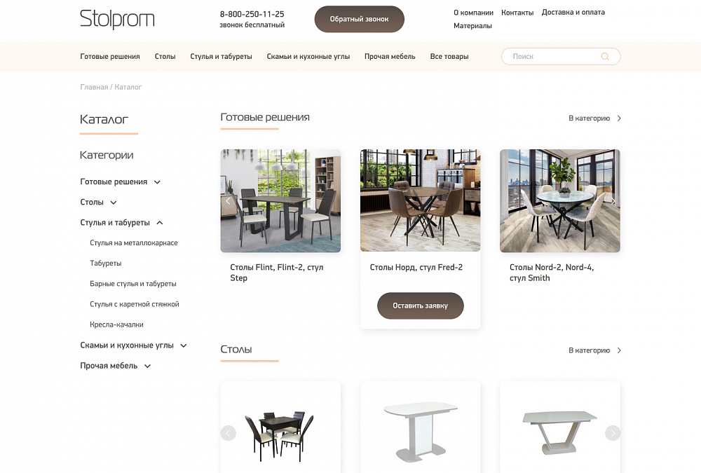Click the Обратный звонок button
701x473 pixels.
pyautogui.click(x=360, y=19)
